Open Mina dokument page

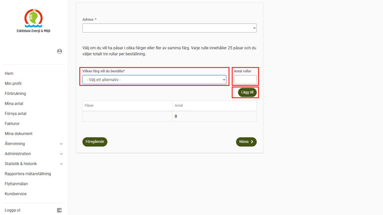click(18, 133)
